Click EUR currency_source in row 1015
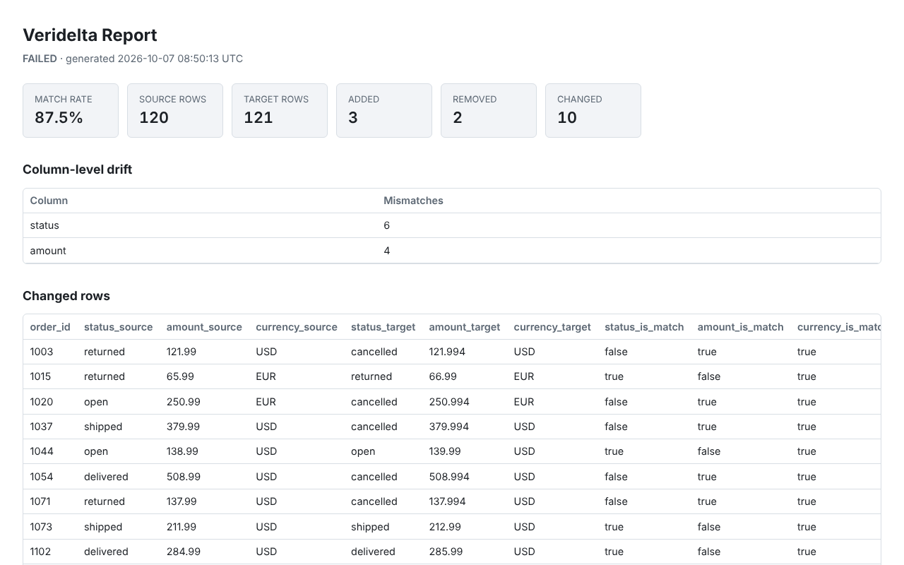 tap(266, 376)
